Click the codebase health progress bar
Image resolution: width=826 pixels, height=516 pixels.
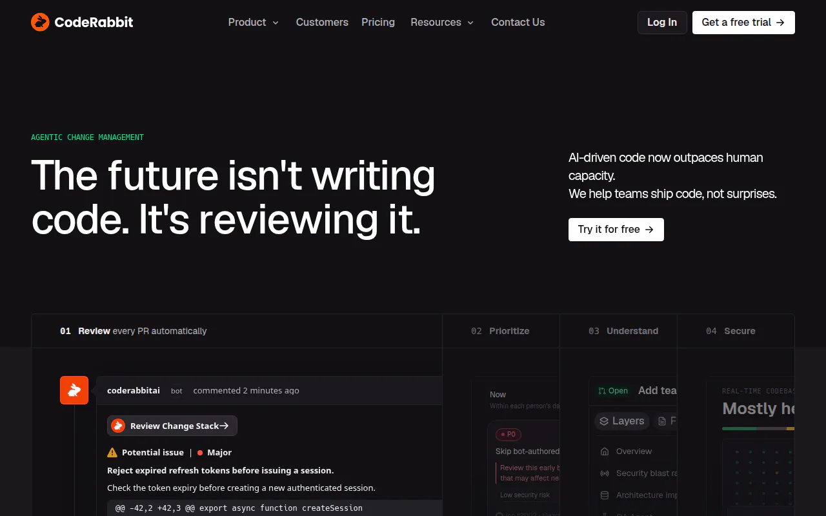(758, 428)
